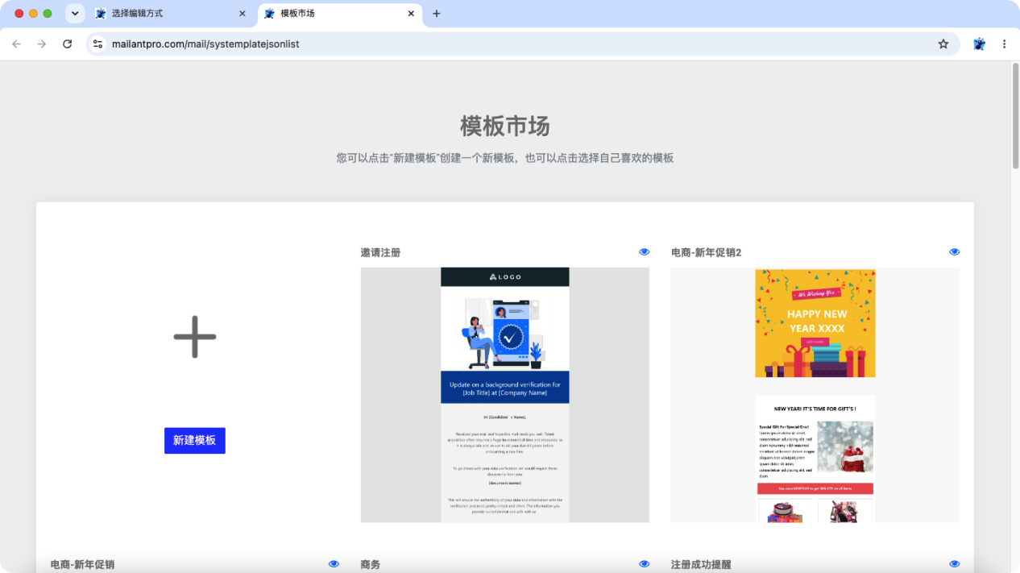Expand the tab search dropdown arrow
Viewport: 1020px width, 573px height.
point(75,14)
